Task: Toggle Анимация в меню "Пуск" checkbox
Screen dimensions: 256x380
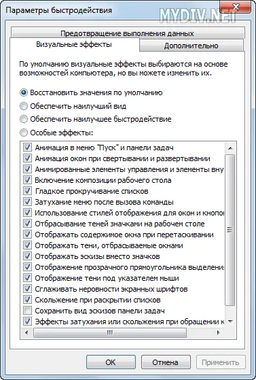Action: click(27, 148)
